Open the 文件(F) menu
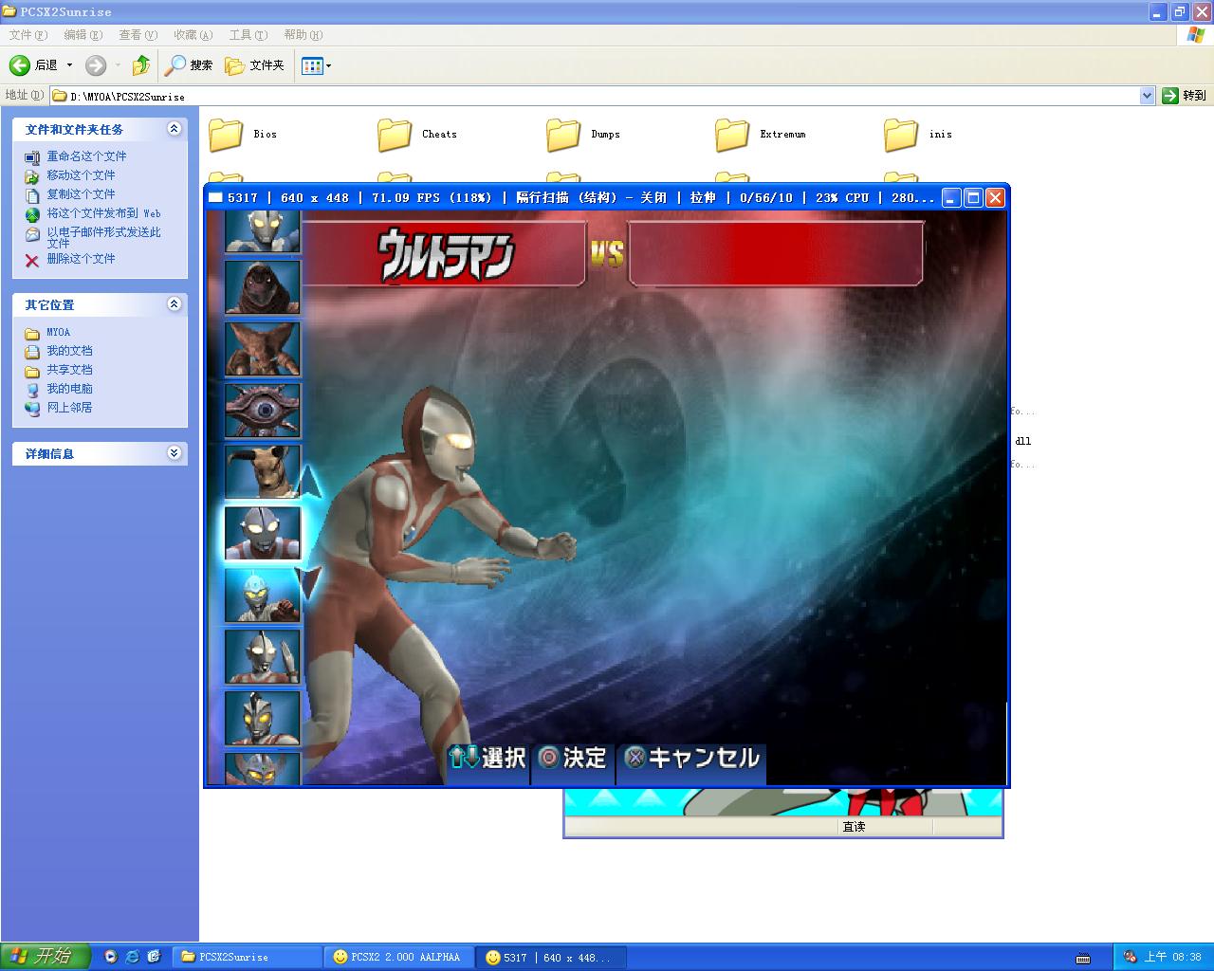The height and width of the screenshot is (971, 1214). (x=28, y=35)
